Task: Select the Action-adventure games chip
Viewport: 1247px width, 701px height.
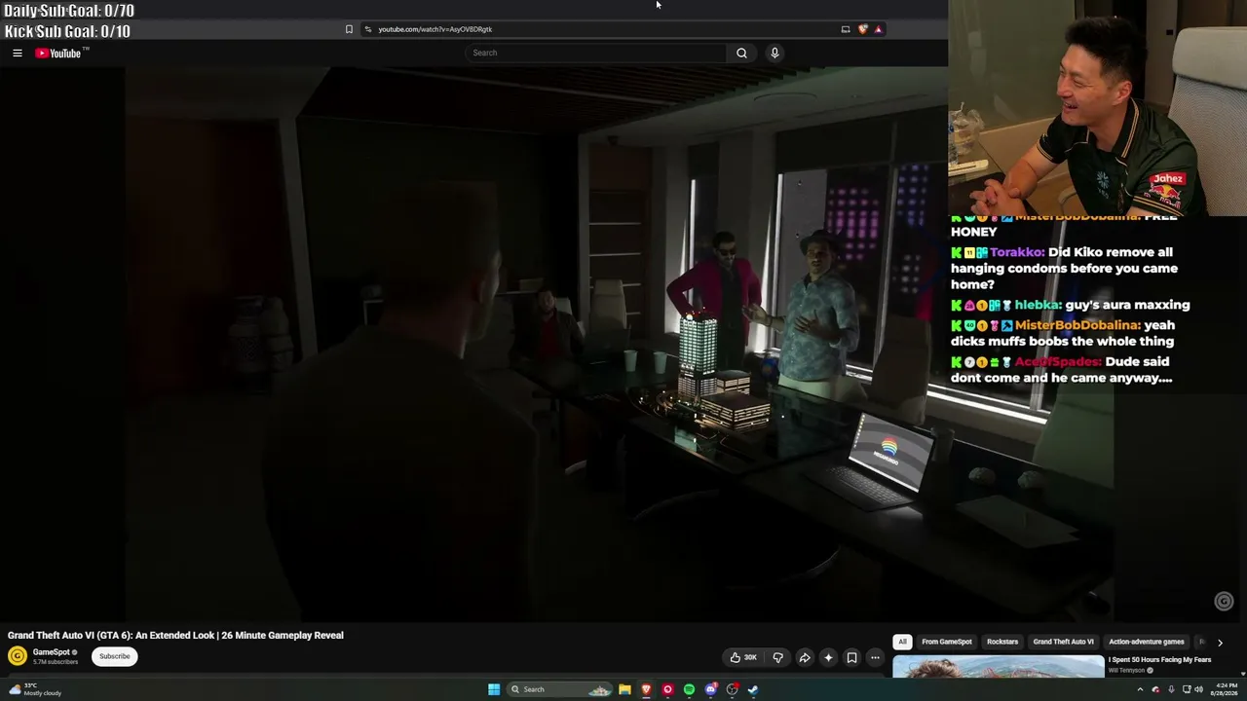Action: pos(1147,642)
